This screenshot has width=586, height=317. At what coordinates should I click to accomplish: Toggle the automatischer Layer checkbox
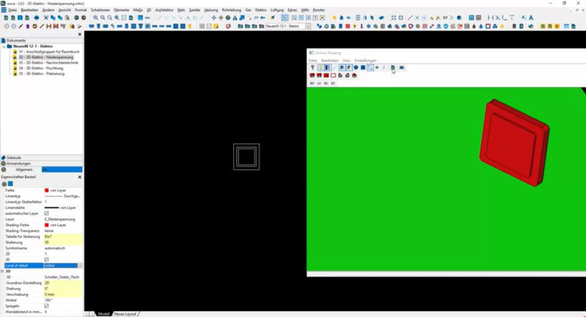coord(47,213)
